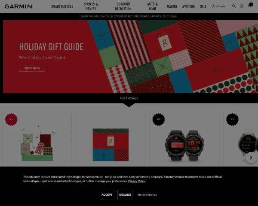Image resolution: width=258 pixels, height=206 pixels.
Task: Click the Support question mark icon
Action: point(213,6)
